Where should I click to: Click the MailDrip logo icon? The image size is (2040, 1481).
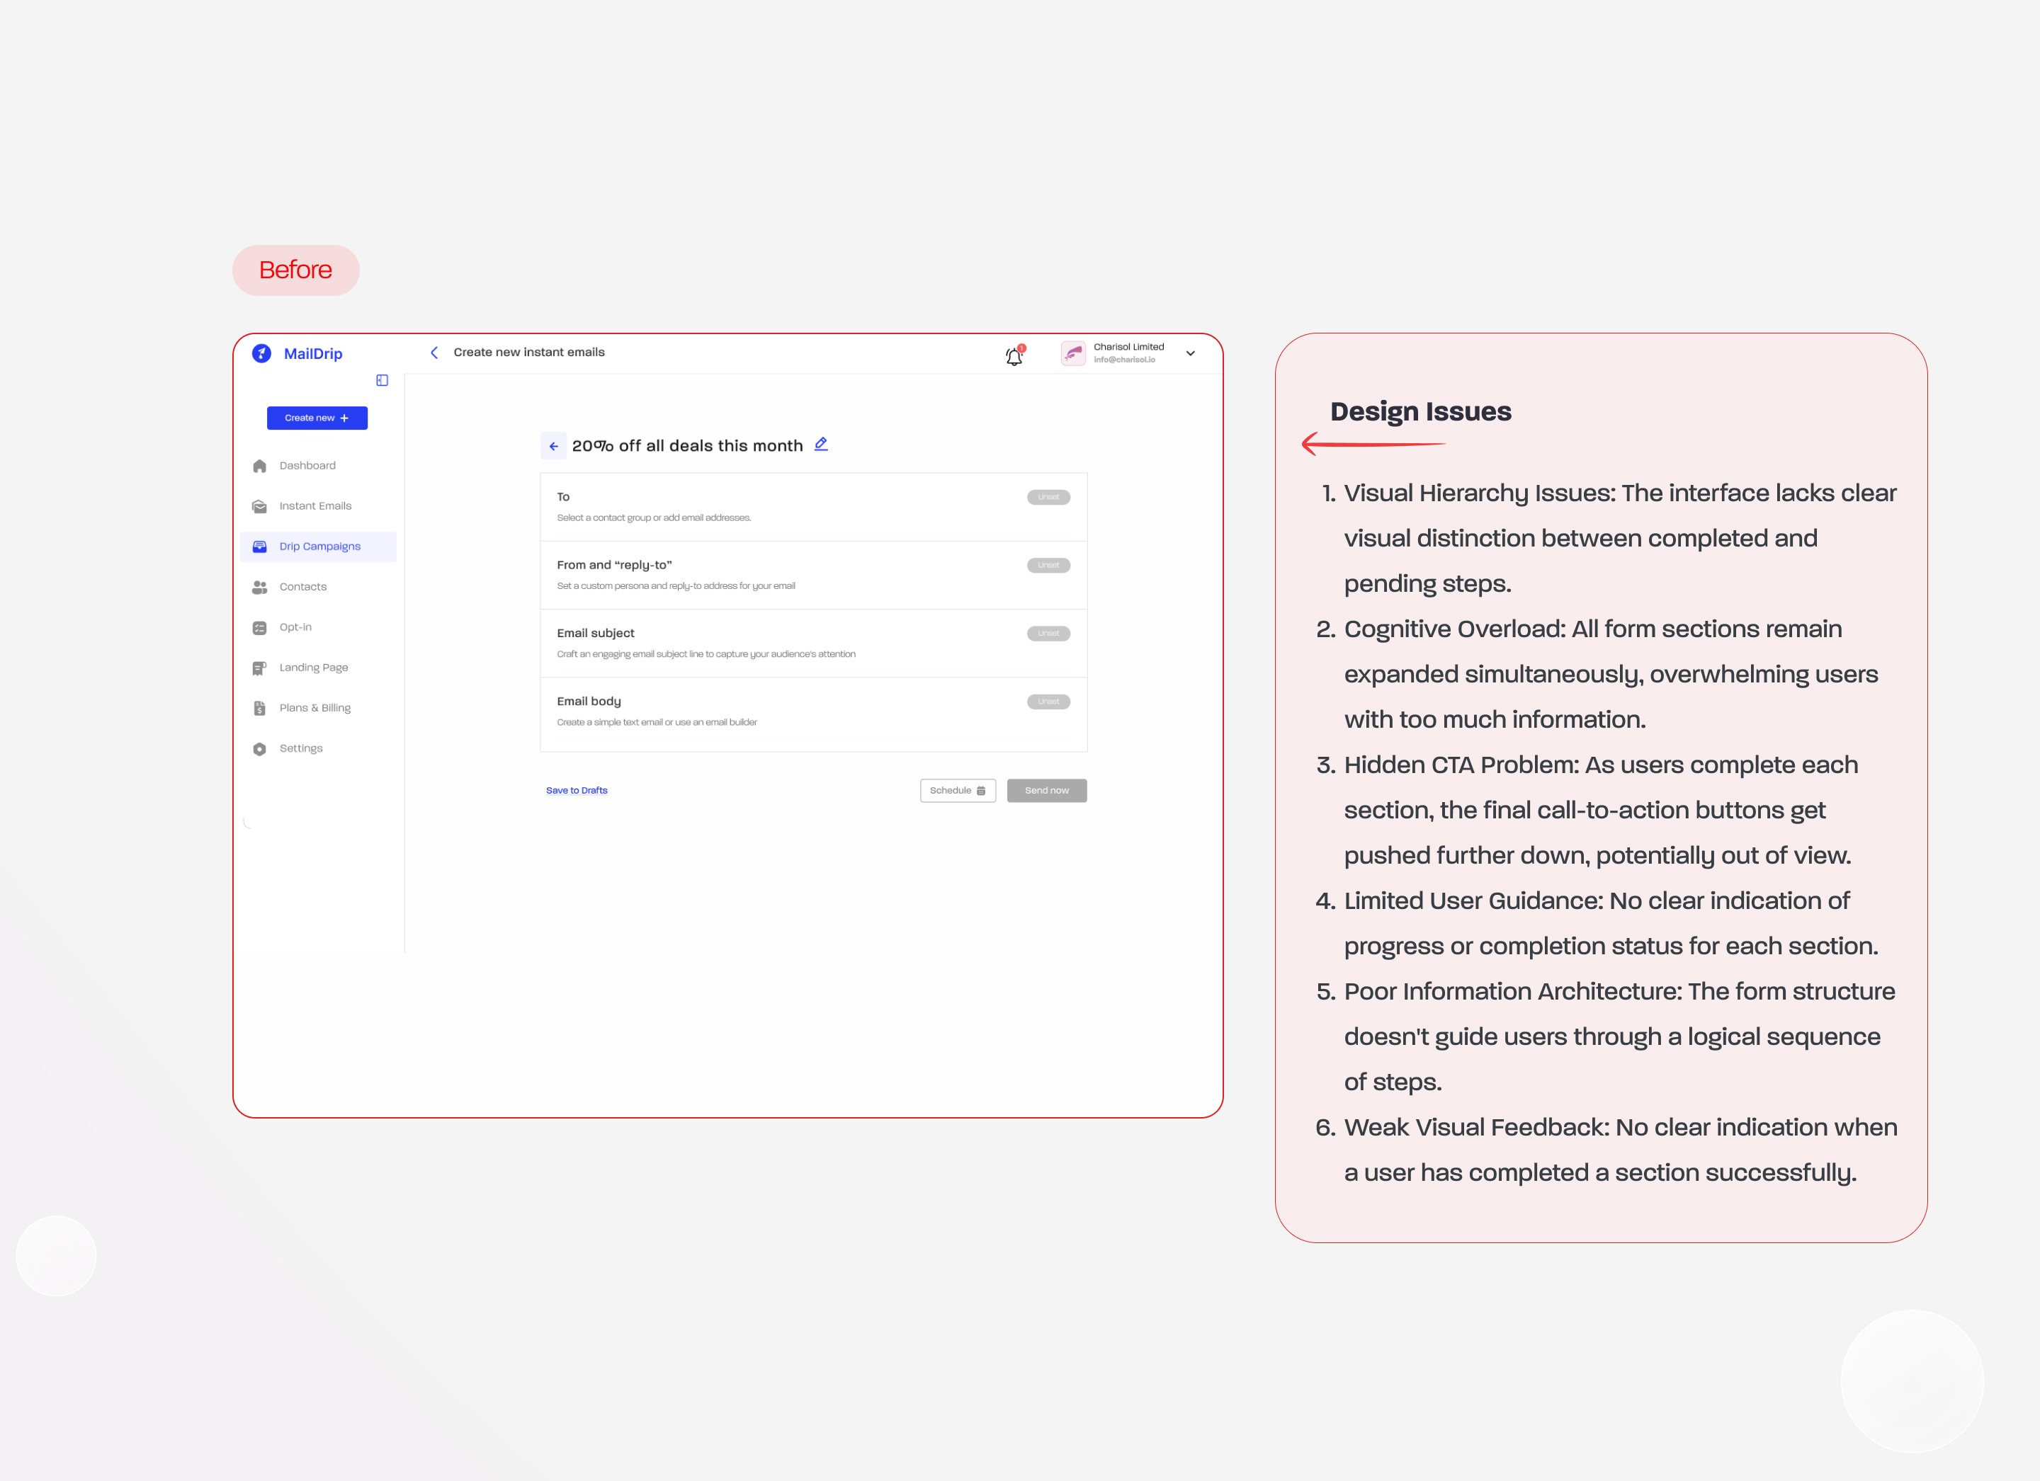(x=262, y=353)
